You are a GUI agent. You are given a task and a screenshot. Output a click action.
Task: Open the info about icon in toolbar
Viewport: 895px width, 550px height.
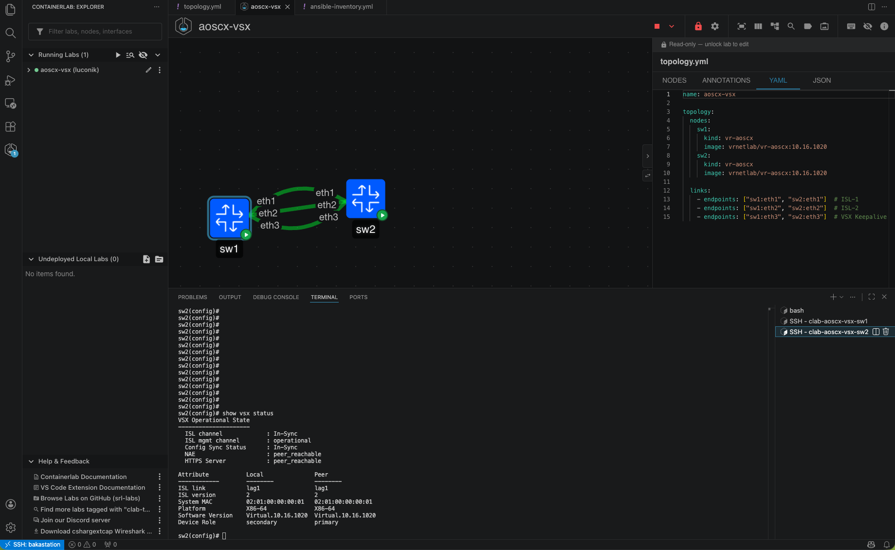point(884,26)
